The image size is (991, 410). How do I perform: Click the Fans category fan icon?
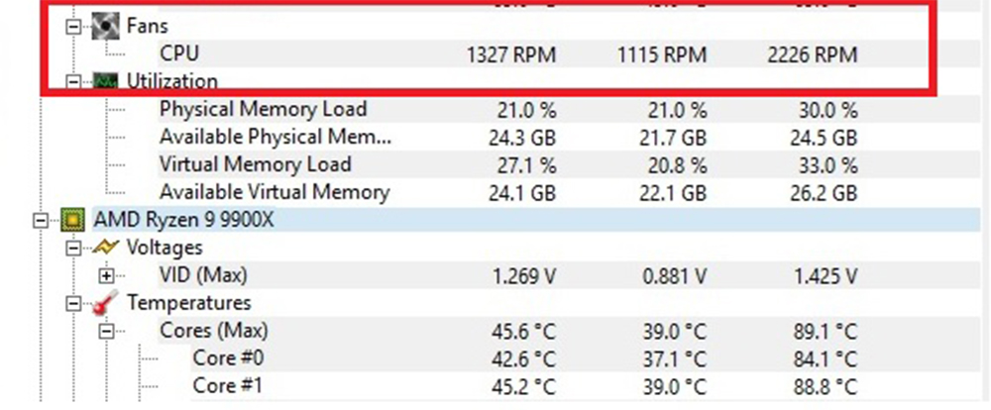pyautogui.click(x=106, y=26)
